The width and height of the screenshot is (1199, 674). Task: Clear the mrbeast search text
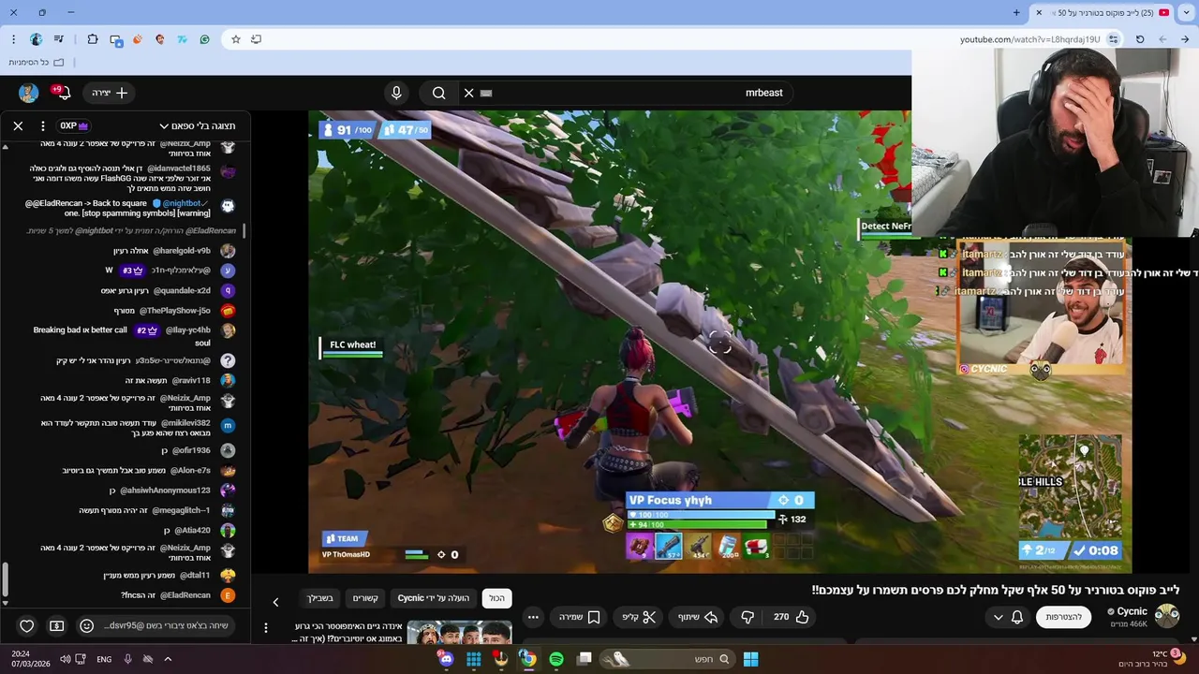click(468, 93)
